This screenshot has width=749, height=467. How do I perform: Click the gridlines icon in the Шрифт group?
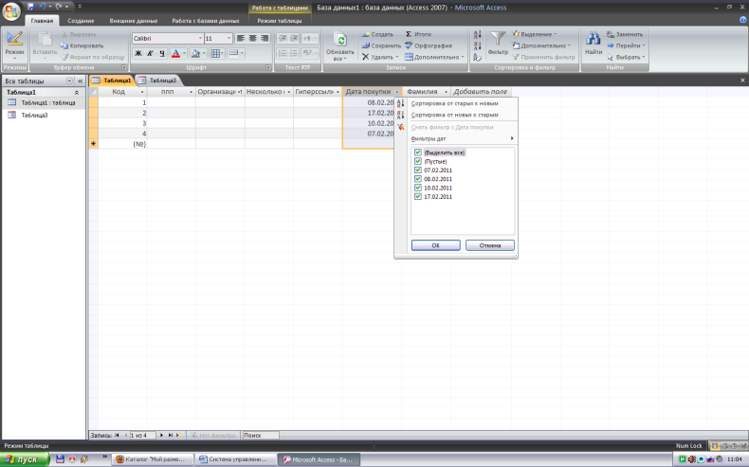point(215,53)
